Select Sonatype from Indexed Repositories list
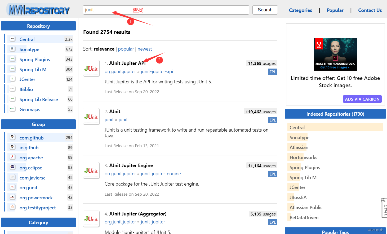This screenshot has height=234, width=387. tap(299, 137)
